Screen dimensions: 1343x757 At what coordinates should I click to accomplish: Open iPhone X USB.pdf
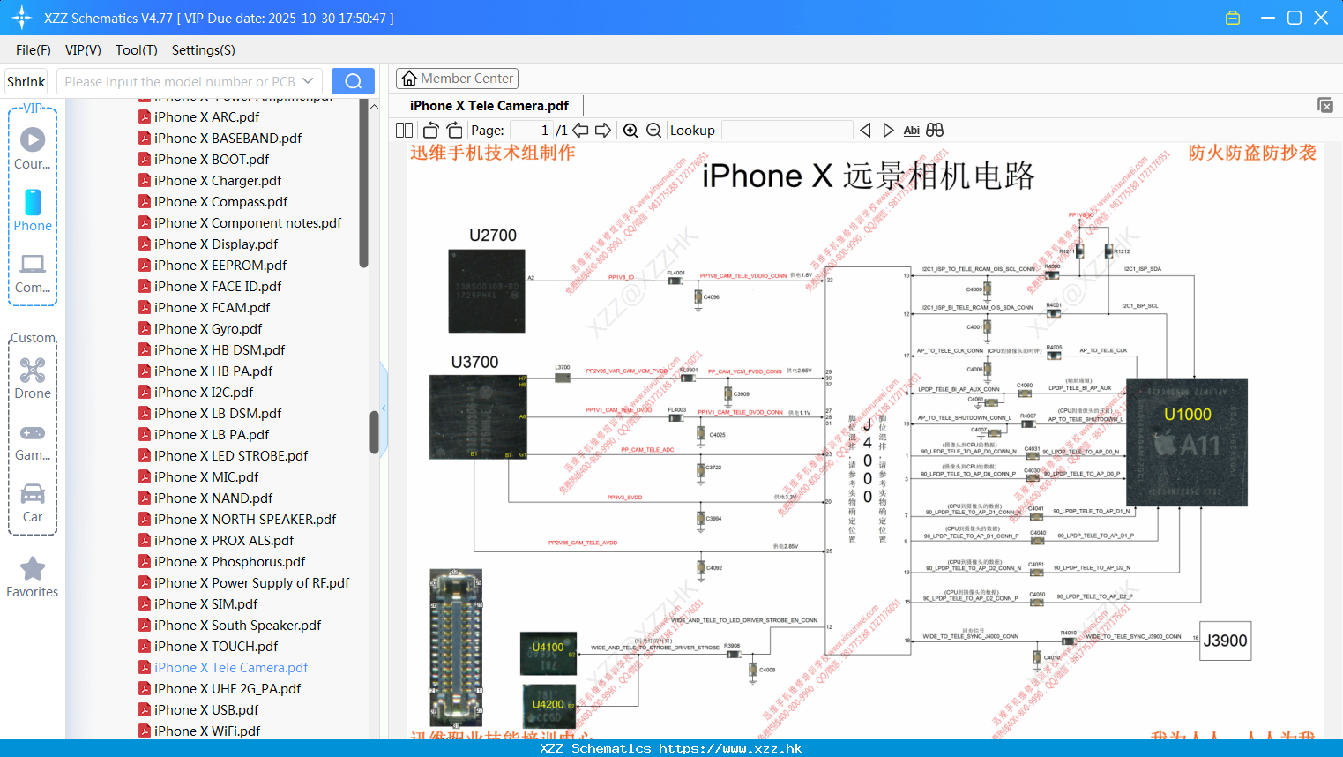click(x=206, y=710)
